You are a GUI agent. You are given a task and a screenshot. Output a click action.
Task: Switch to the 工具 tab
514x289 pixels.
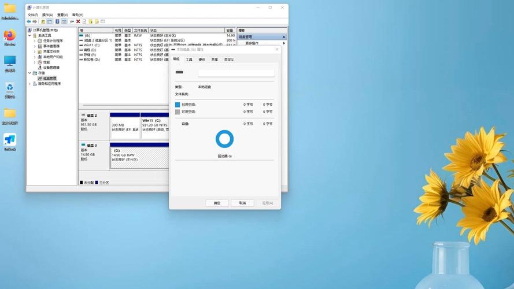189,60
